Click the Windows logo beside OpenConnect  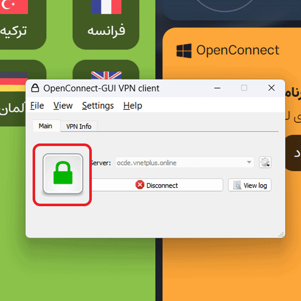pos(184,51)
